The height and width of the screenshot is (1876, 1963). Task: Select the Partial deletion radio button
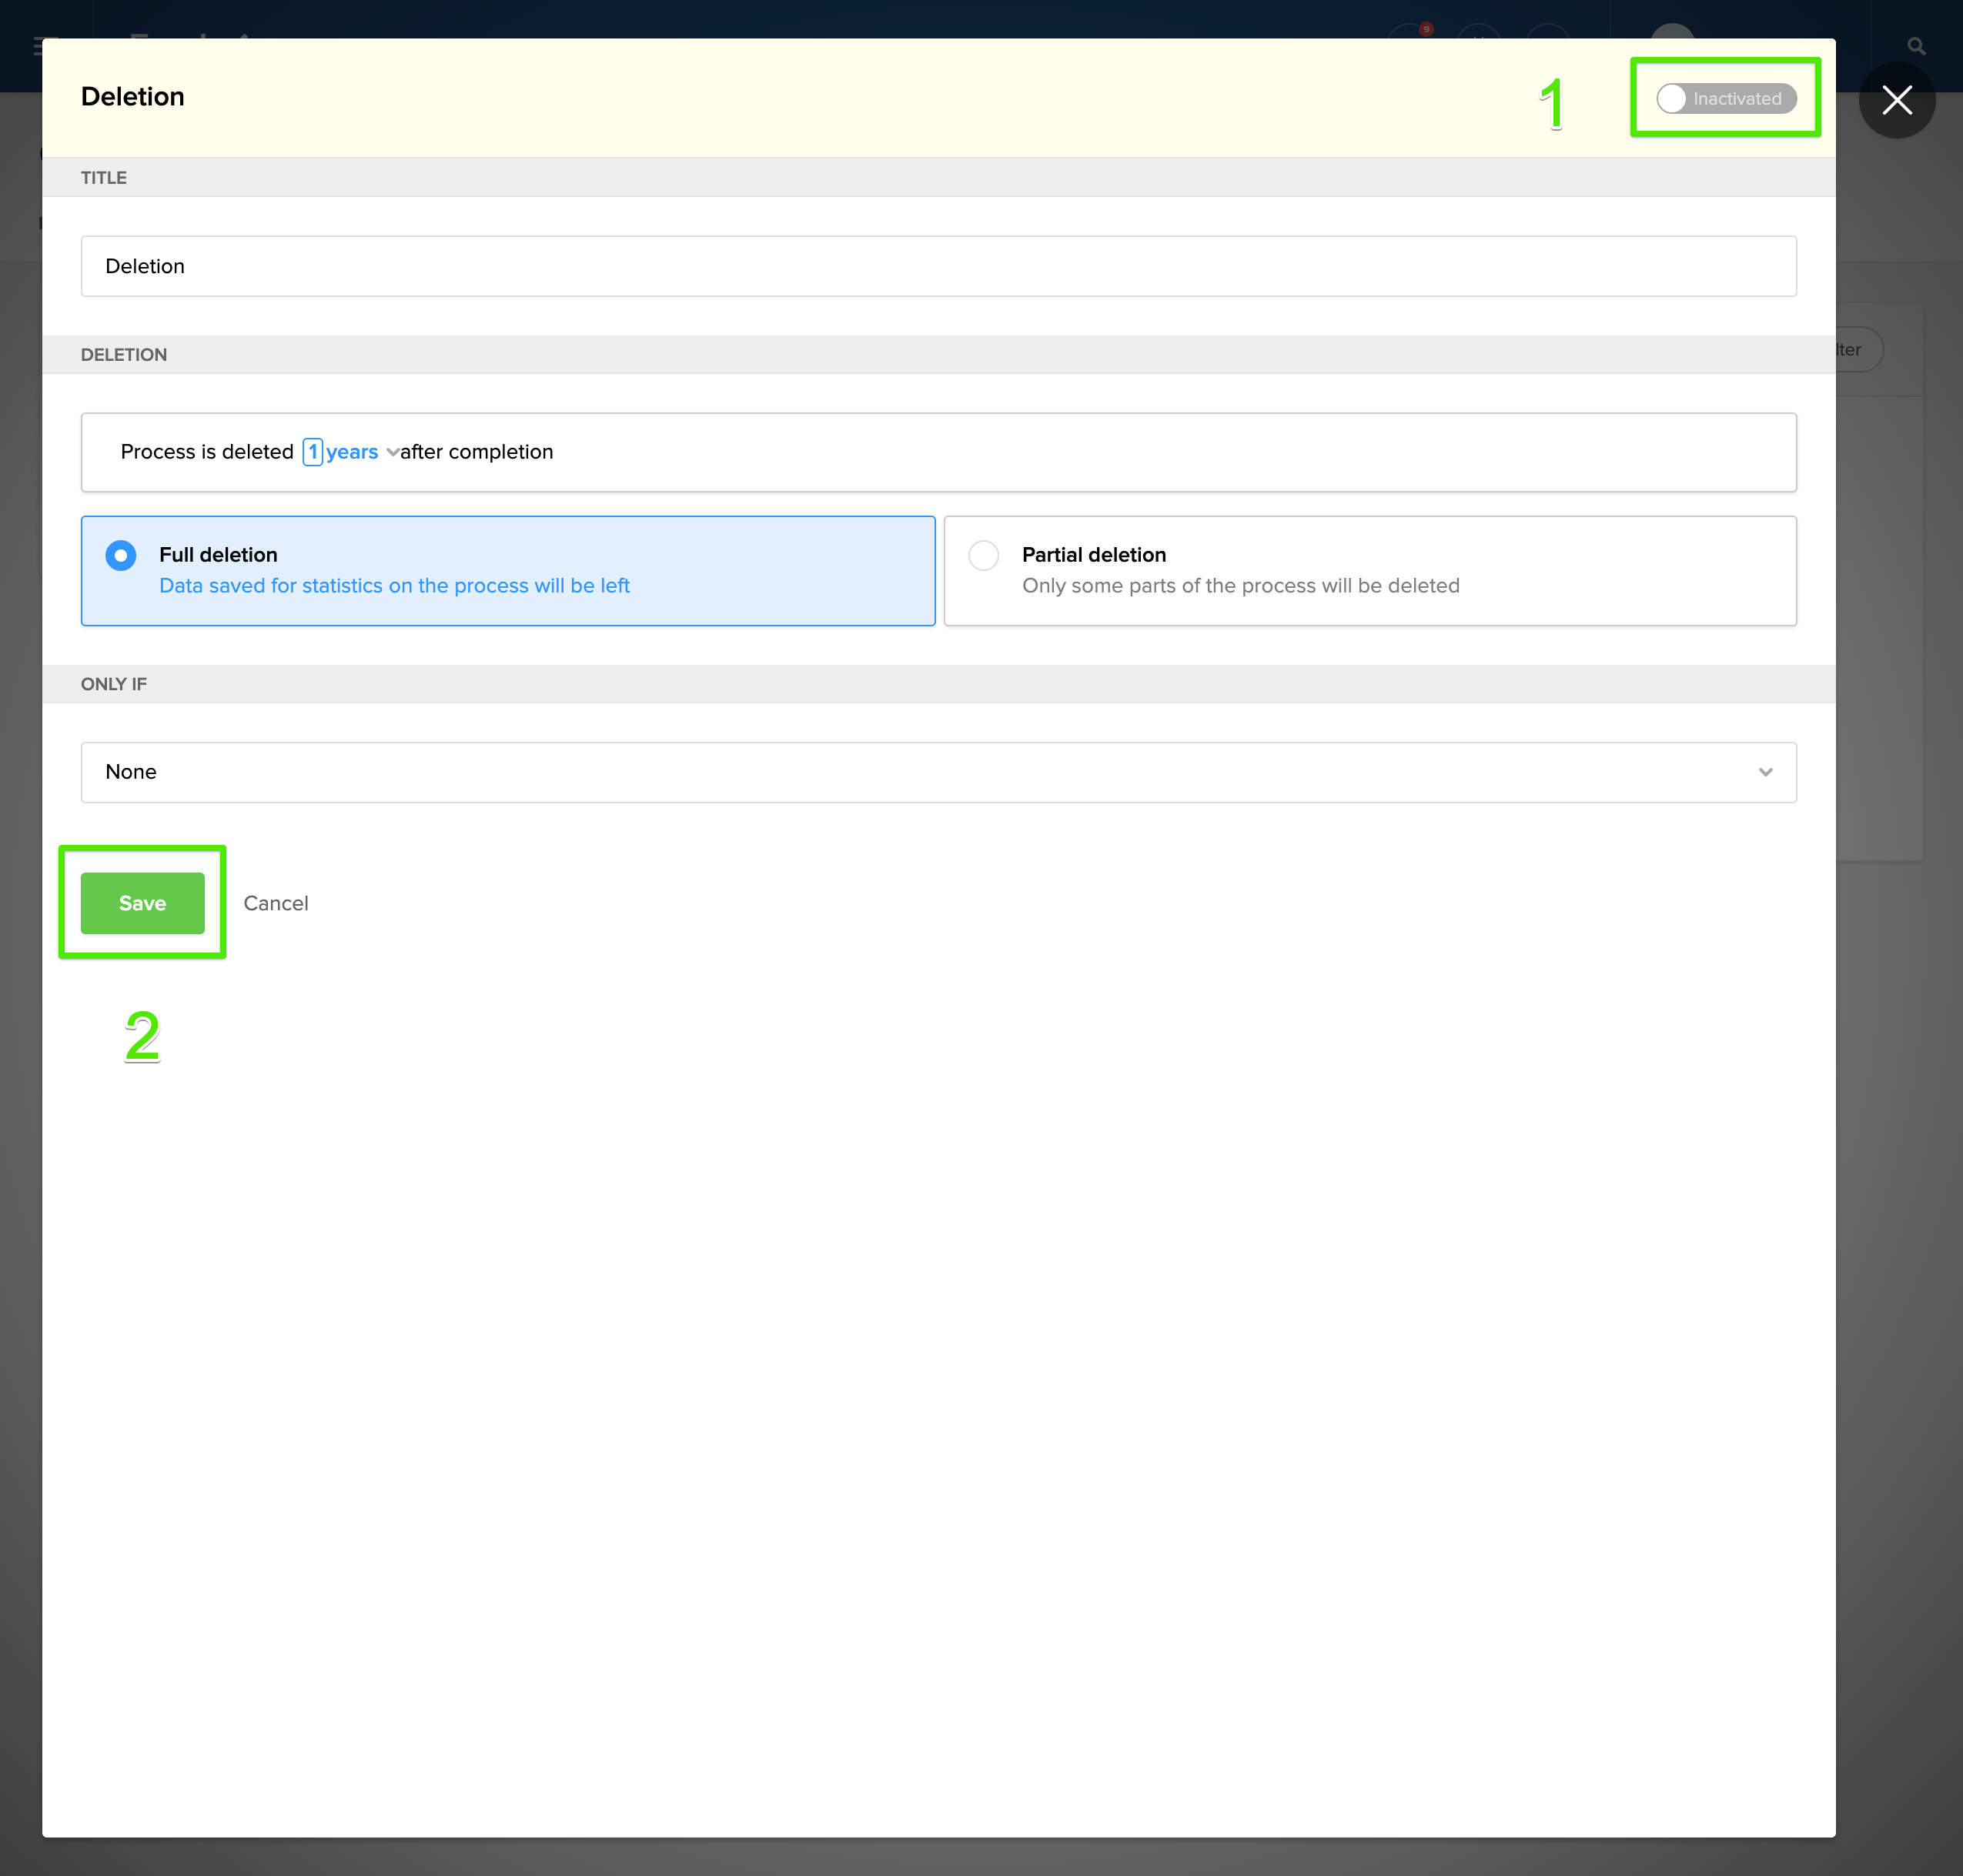(984, 555)
